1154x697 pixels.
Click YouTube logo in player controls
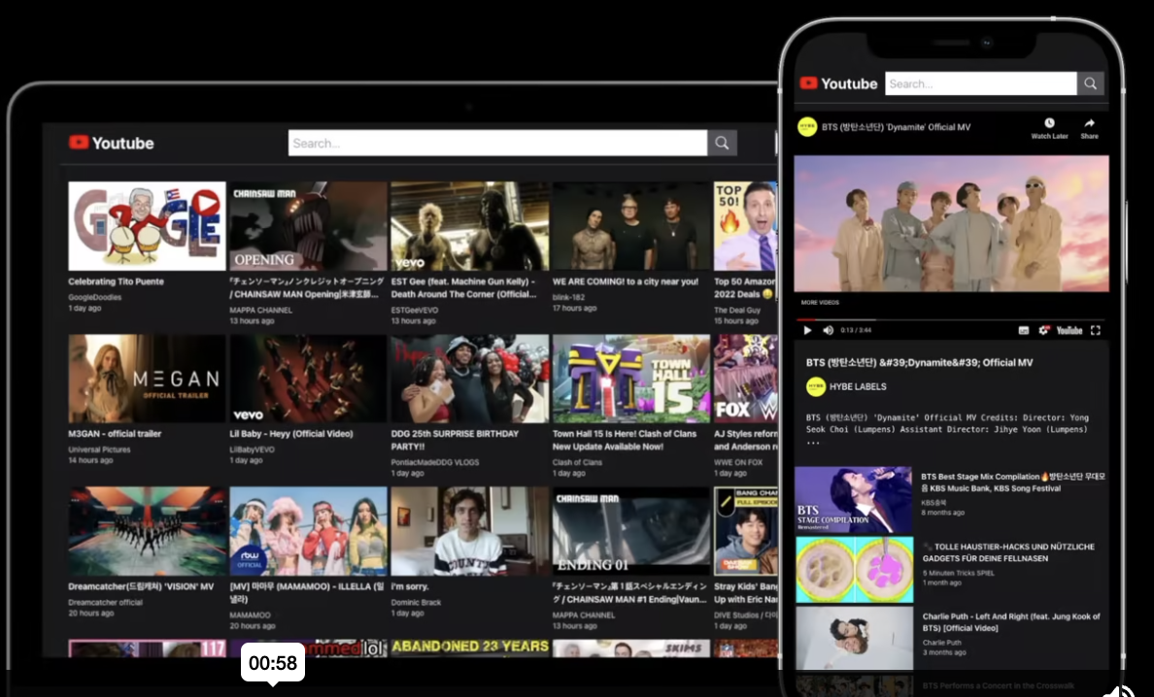coord(1069,330)
